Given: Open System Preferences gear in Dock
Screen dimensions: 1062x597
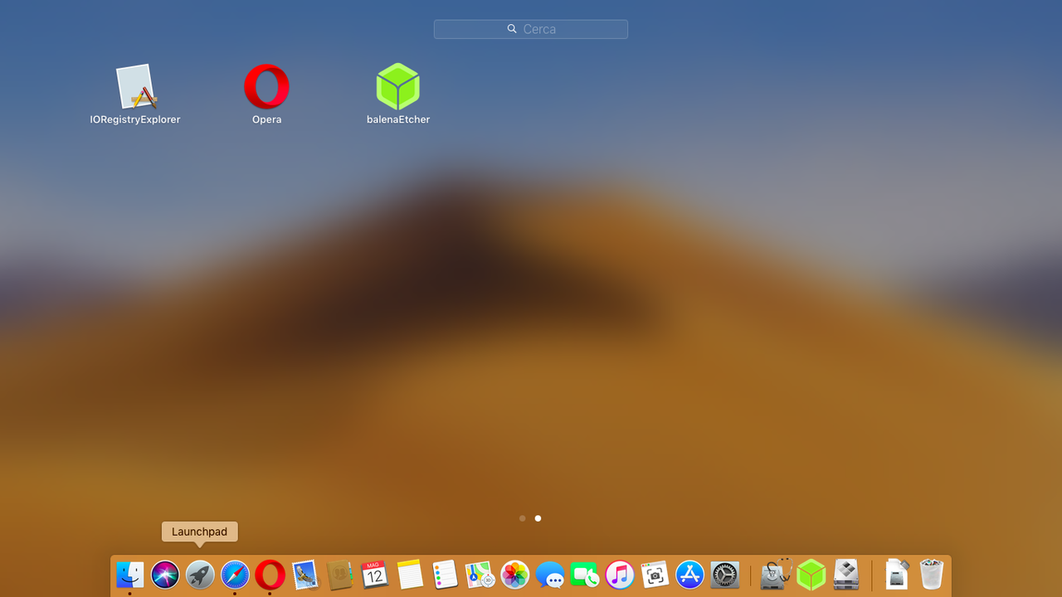Looking at the screenshot, I should tap(725, 575).
